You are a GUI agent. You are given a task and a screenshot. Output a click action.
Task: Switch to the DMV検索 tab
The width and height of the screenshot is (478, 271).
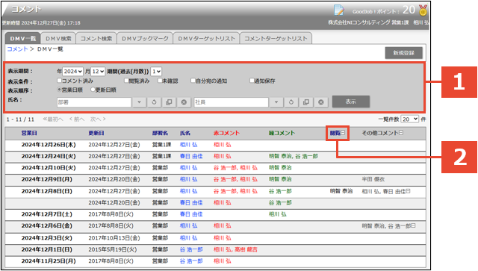click(58, 38)
